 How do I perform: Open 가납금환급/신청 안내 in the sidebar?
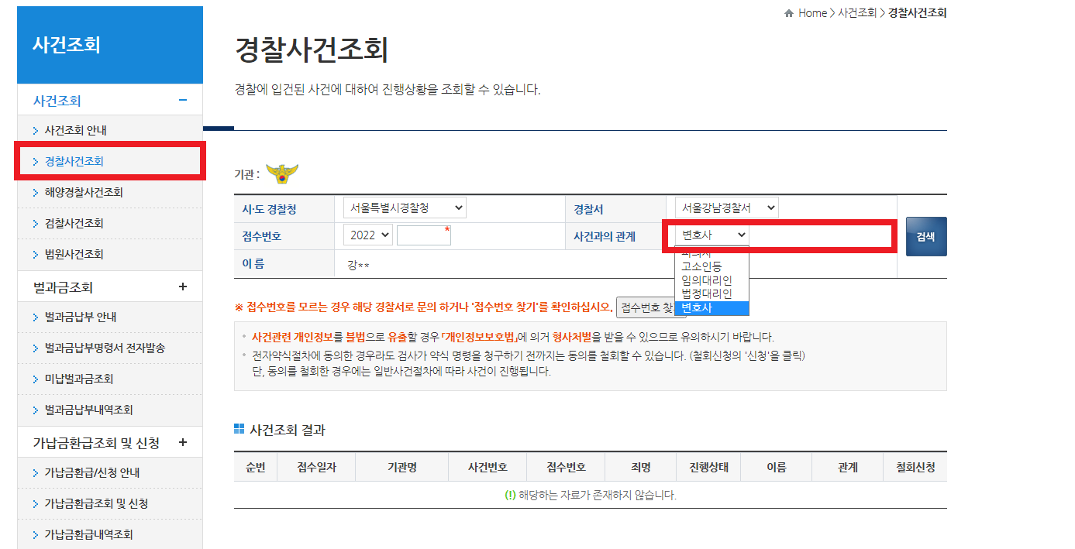coord(92,472)
